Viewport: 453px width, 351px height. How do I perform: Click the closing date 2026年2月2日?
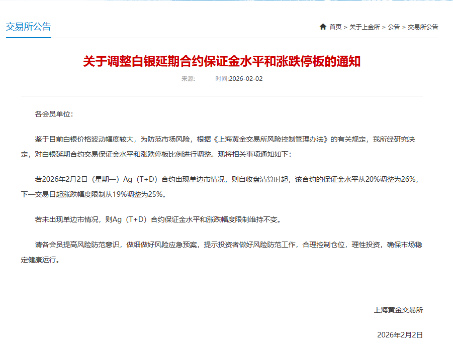400,335
